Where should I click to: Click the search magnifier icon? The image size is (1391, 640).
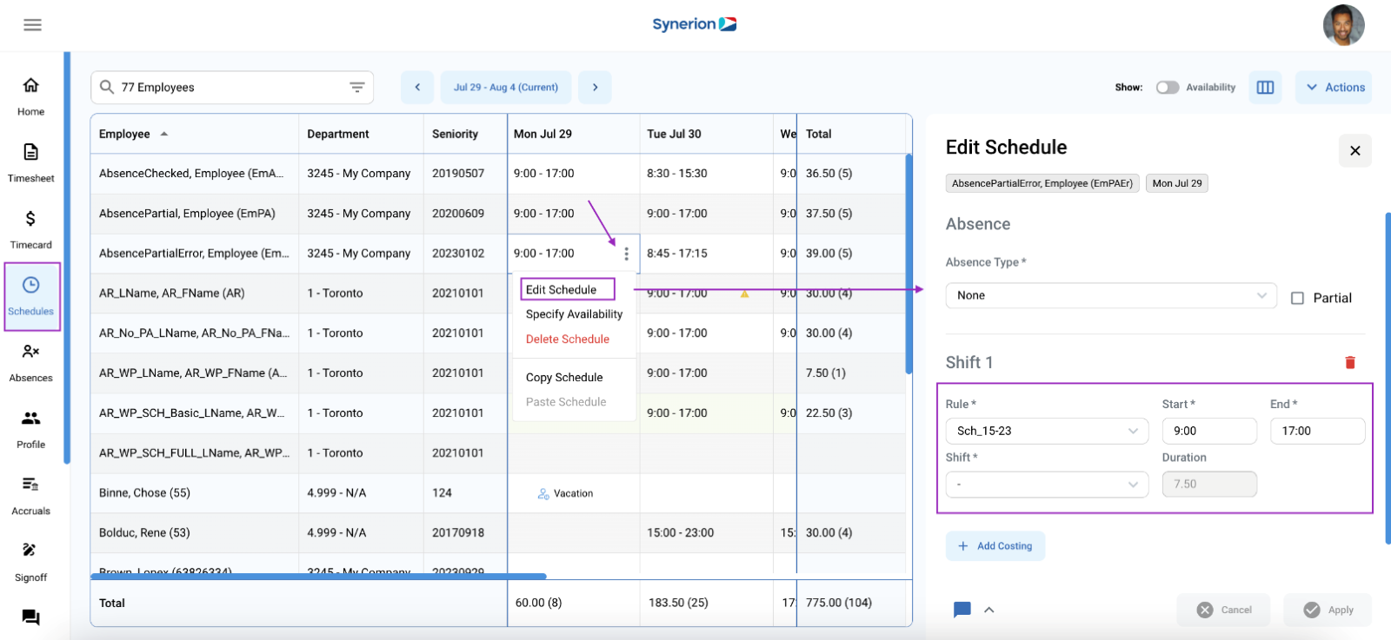coord(107,87)
